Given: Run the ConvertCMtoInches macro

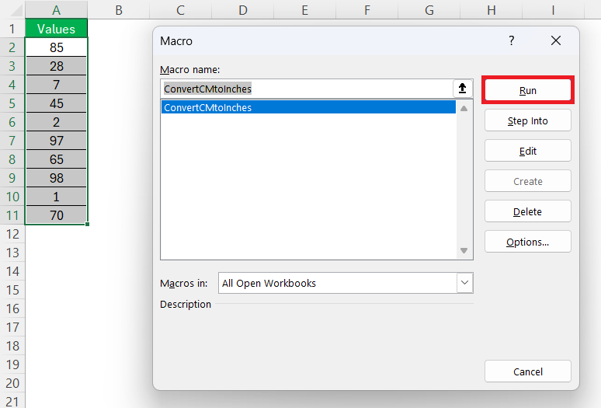Looking at the screenshot, I should pyautogui.click(x=528, y=90).
